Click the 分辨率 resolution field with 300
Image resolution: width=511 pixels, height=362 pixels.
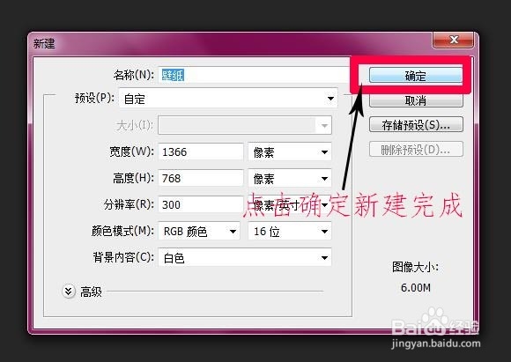[201, 204]
